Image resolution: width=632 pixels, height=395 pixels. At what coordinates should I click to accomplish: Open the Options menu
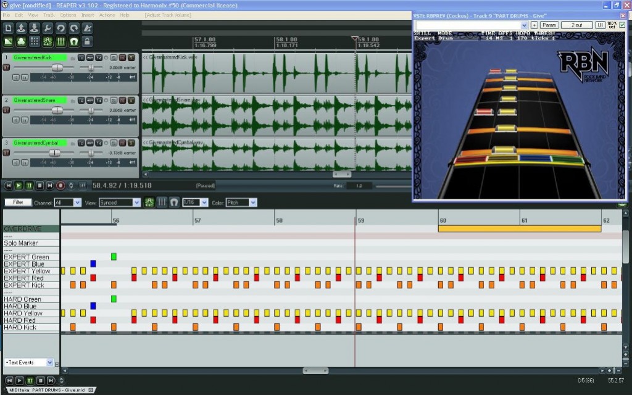click(x=68, y=15)
